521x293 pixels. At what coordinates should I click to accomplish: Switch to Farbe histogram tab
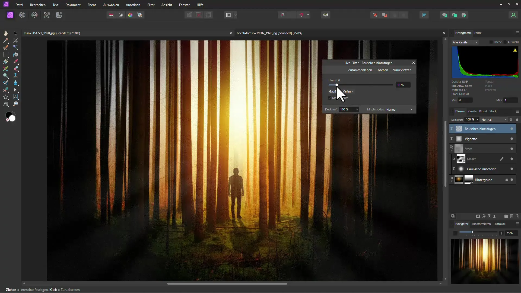pyautogui.click(x=479, y=33)
